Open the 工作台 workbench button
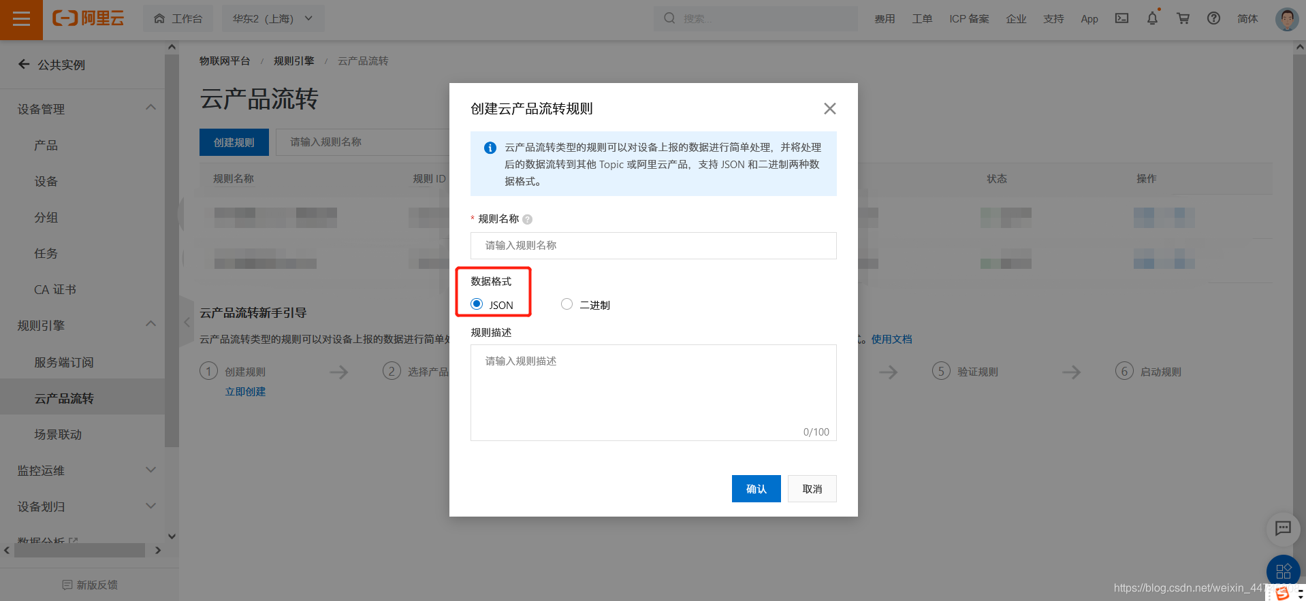The image size is (1306, 601). tap(178, 18)
